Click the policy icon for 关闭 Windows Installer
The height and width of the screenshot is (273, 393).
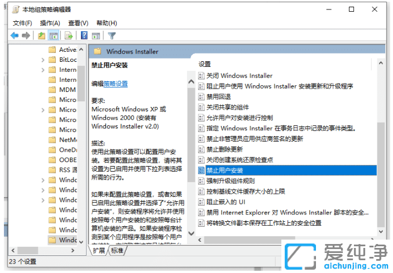201,76
